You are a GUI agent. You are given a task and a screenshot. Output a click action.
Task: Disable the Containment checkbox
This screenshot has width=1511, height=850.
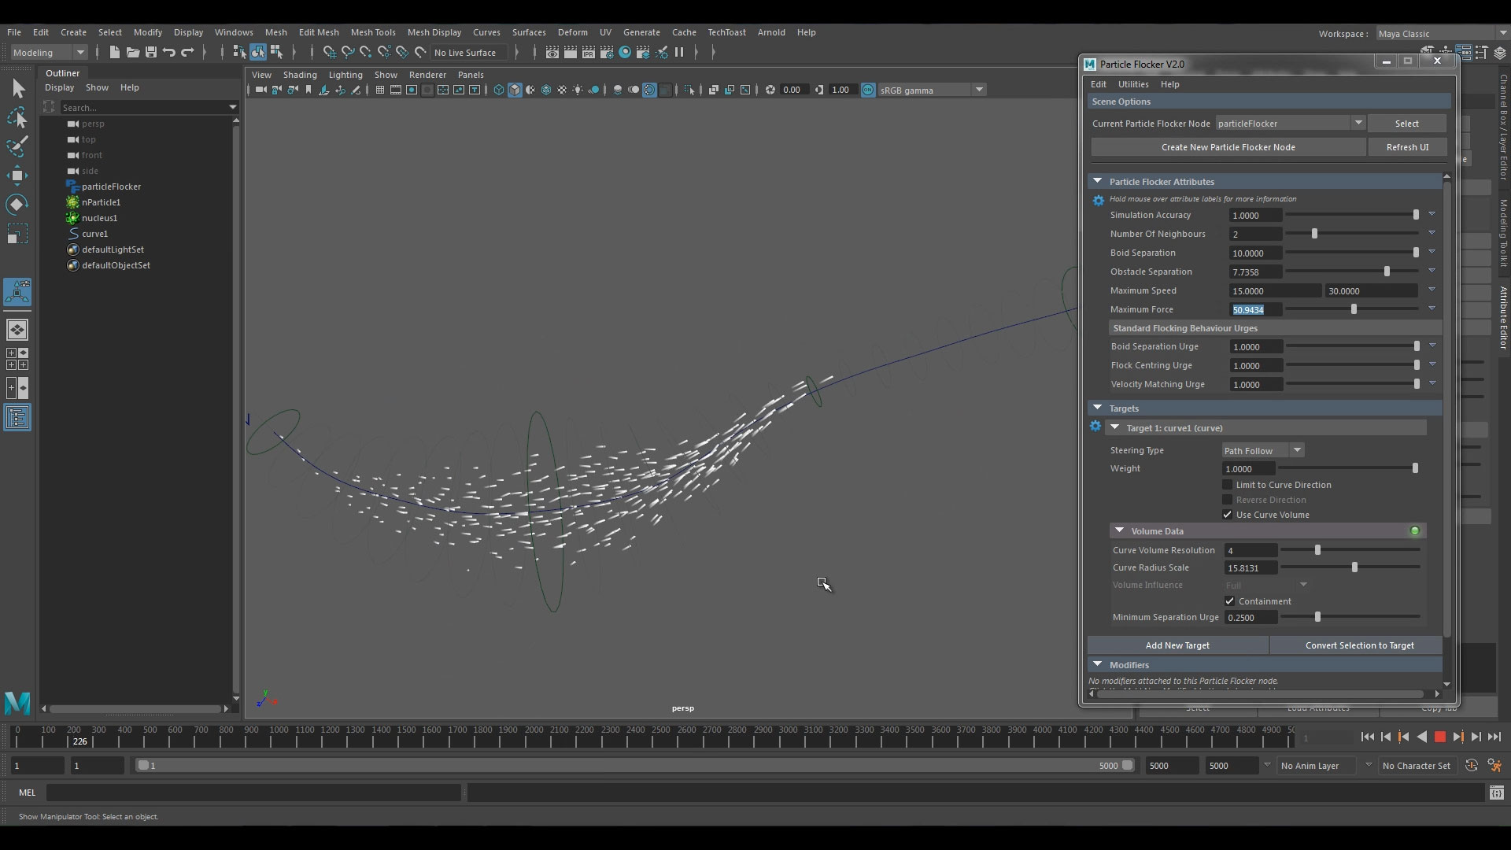[x=1229, y=601]
